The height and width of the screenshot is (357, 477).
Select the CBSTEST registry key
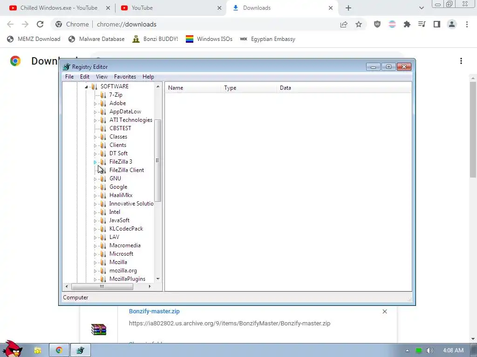point(120,128)
